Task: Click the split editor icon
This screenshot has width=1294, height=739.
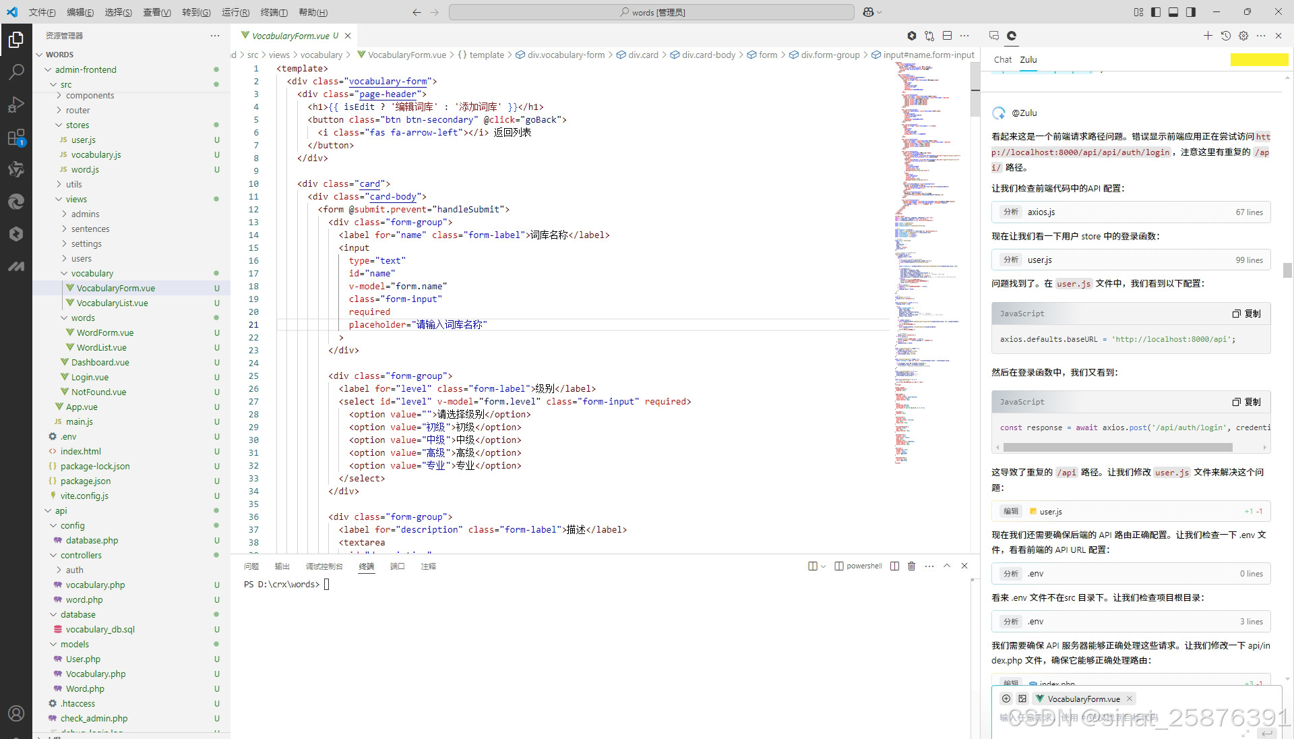Action: coord(947,36)
